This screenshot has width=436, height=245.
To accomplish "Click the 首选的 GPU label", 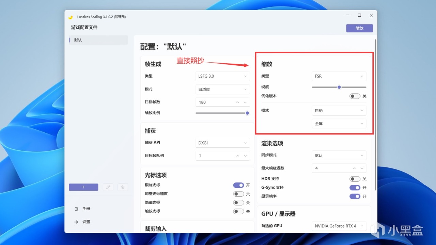I will coord(272,226).
